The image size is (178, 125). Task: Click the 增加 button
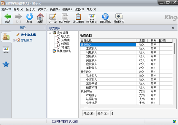(88, 113)
